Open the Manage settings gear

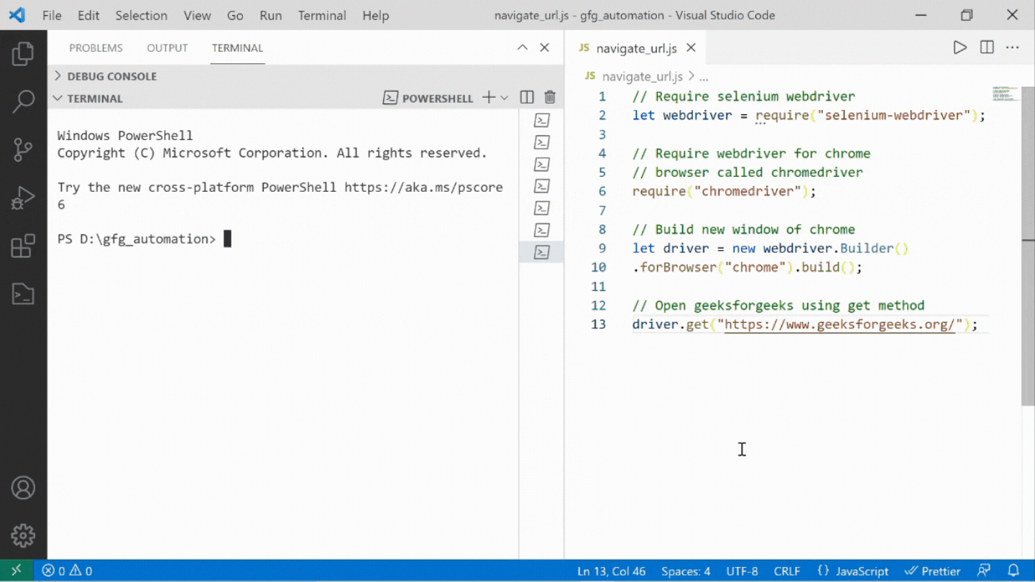click(x=24, y=535)
